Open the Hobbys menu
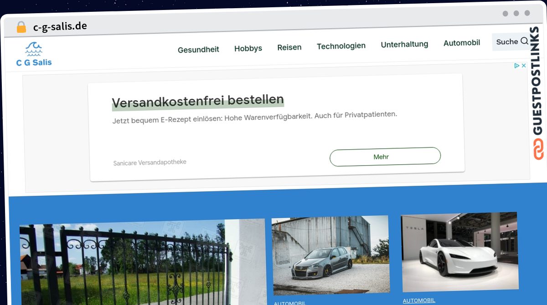 click(248, 48)
